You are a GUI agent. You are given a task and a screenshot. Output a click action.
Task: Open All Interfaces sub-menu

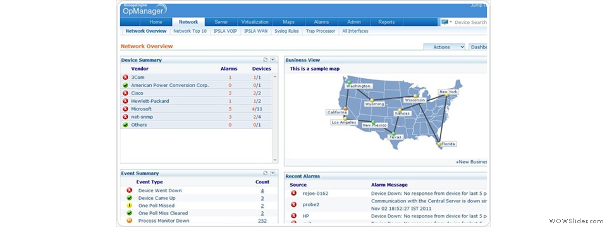[355, 32]
